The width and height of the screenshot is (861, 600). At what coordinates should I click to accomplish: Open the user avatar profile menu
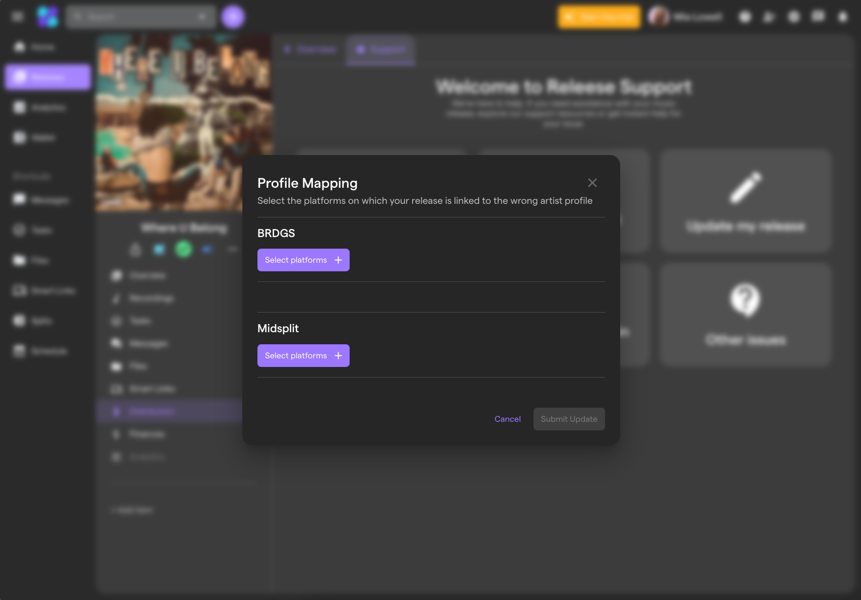click(658, 17)
